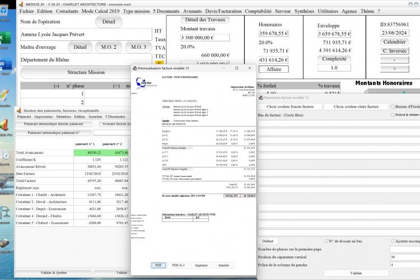420x280 pixels.
Task: Click the C. Inversée button
Action: click(394, 51)
